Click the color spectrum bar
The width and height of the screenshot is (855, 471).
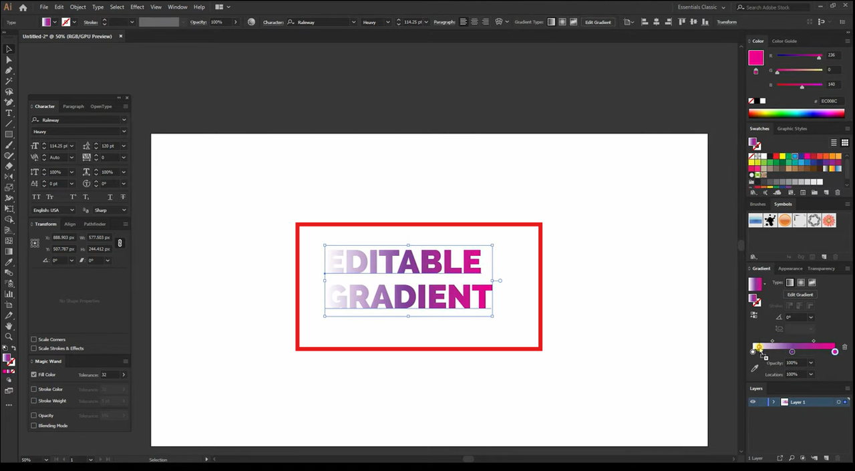point(796,114)
